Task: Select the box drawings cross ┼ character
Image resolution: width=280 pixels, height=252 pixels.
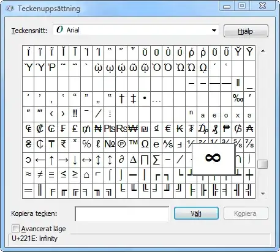Action: click(x=249, y=176)
